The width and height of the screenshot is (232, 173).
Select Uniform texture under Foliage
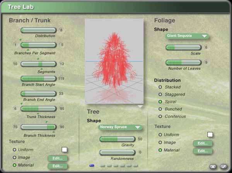(x=160, y=135)
